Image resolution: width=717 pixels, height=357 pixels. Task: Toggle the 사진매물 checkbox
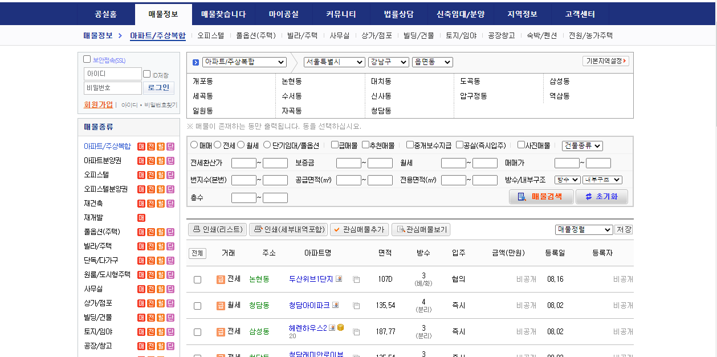(x=521, y=145)
